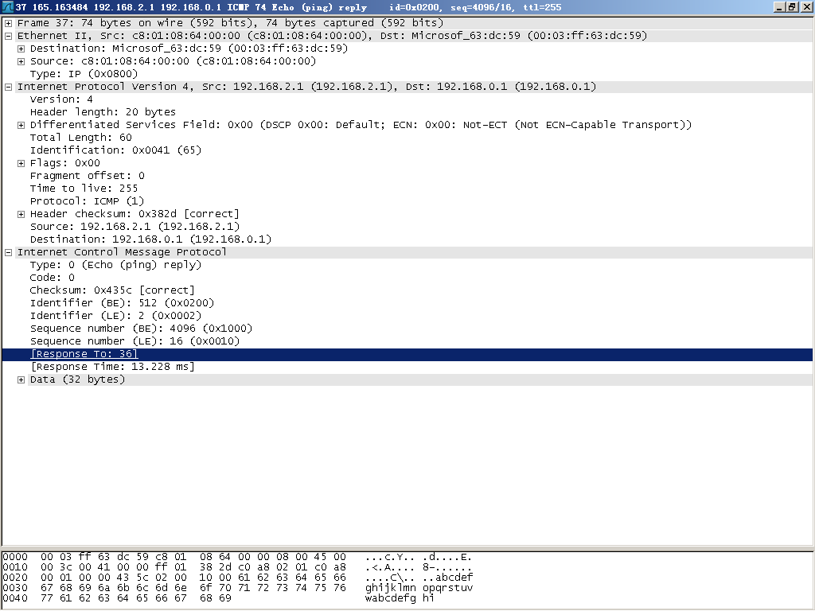Collapse the Ethernet II section
The width and height of the screenshot is (815, 611).
pos(8,36)
